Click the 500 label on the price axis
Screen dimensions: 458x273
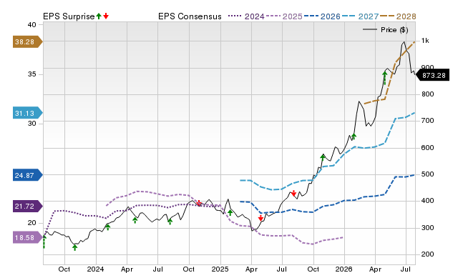427,174
